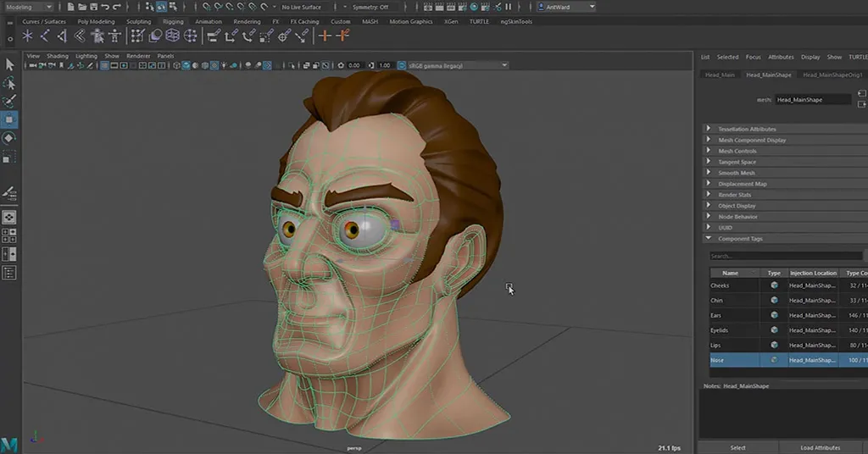This screenshot has height=454, width=868.
Task: Sort component tags by Name column
Action: point(734,273)
